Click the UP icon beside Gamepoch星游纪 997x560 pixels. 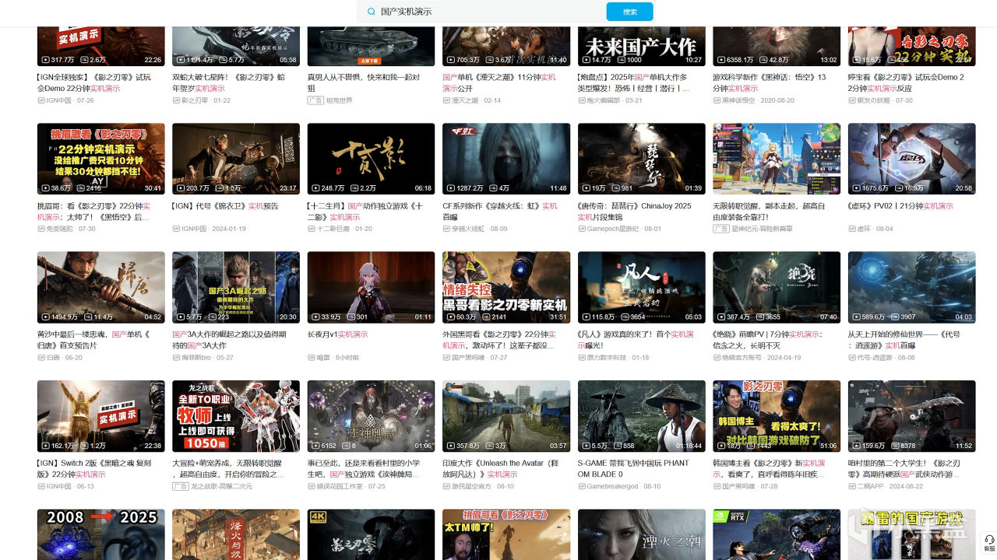click(582, 229)
